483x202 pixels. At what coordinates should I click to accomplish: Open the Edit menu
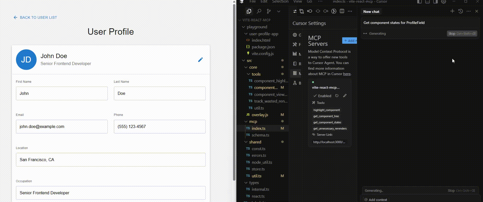(x=264, y=2)
